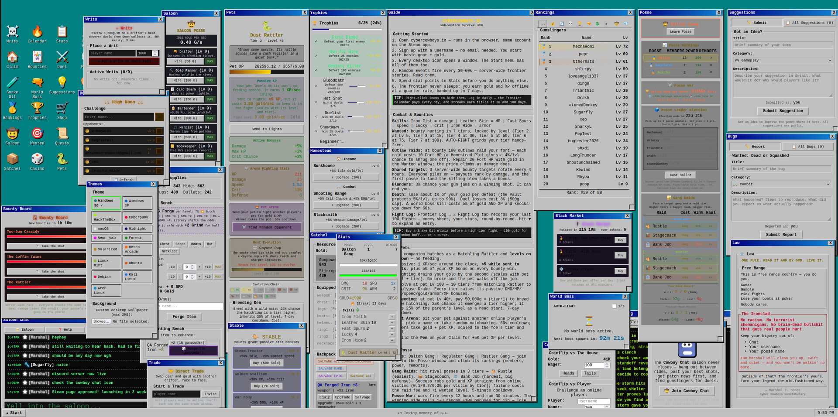Open the Gameplay category dropdown in Suggestions
Viewport: 838px width, 417px height.
[783, 60]
